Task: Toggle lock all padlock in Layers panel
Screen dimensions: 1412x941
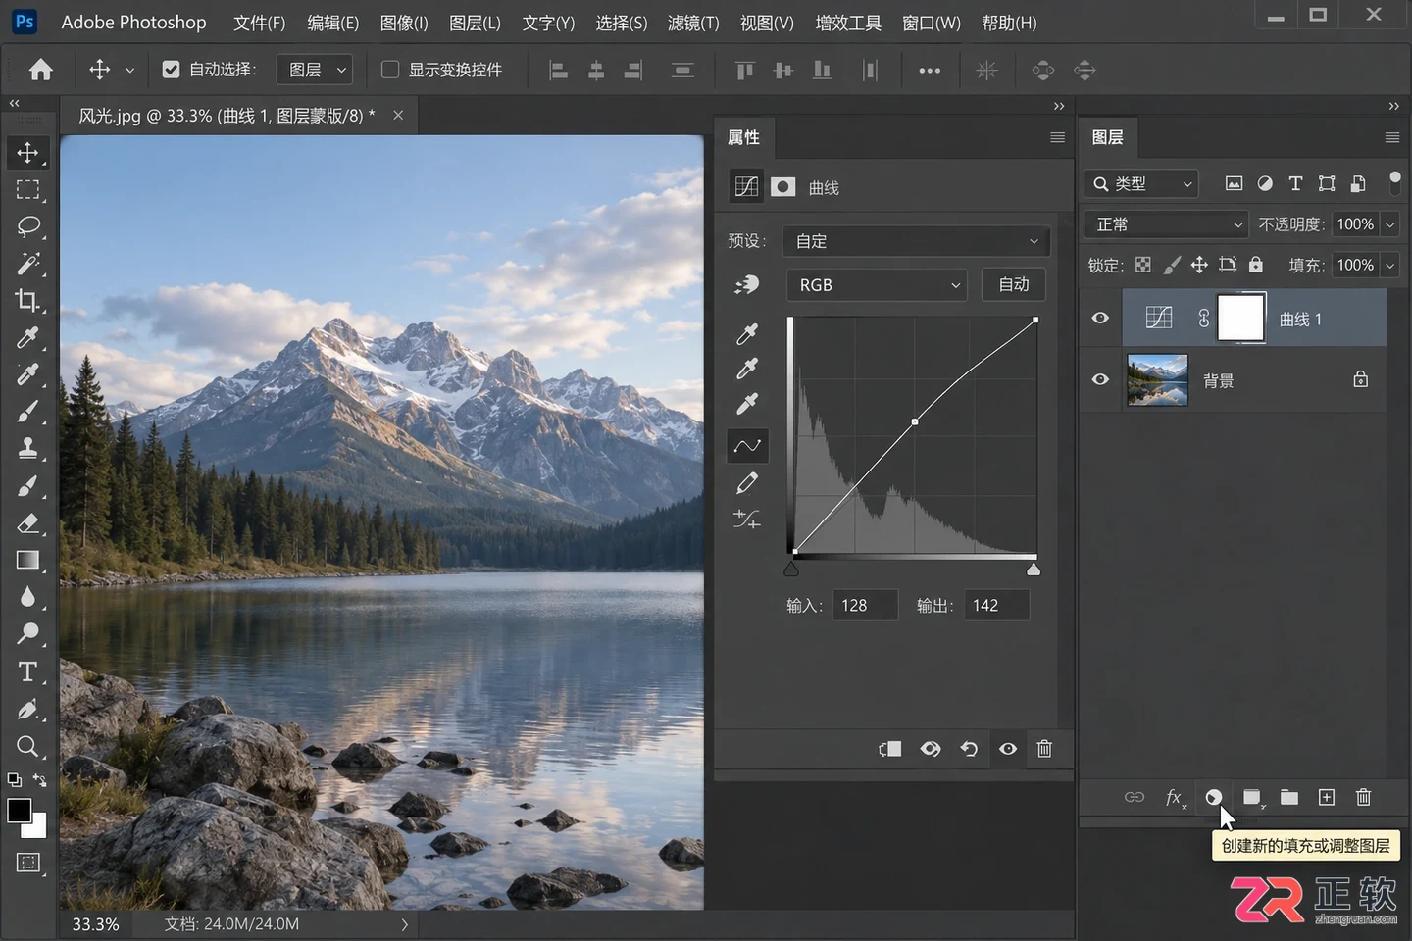Action: click(1256, 265)
